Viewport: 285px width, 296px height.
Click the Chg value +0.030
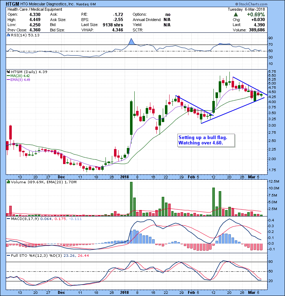coord(258,20)
